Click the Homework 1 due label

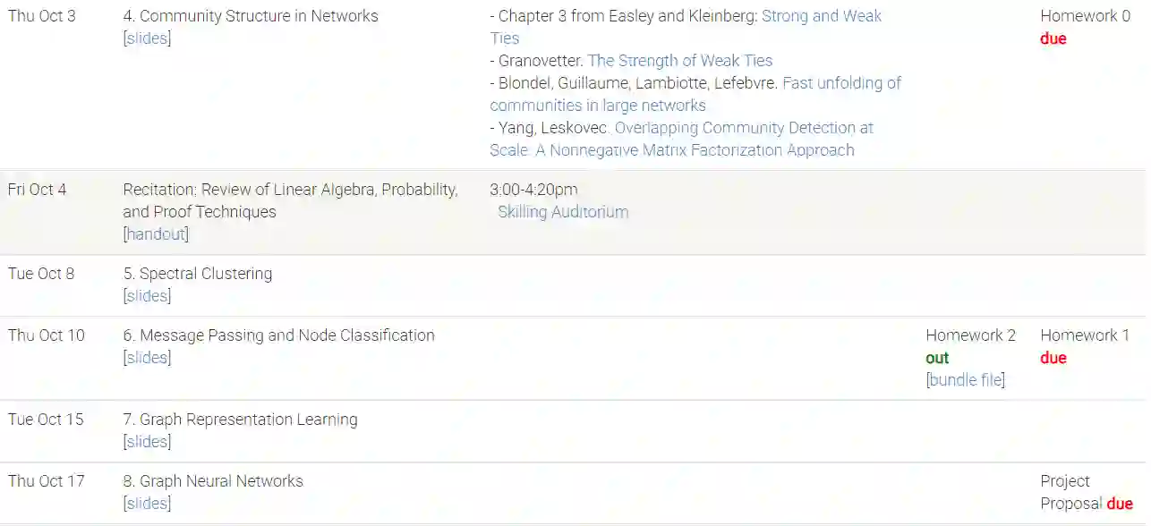point(1053,358)
